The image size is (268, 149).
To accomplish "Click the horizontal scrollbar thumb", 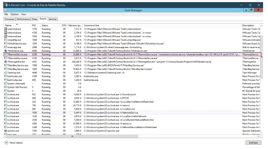I will pos(72,136).
